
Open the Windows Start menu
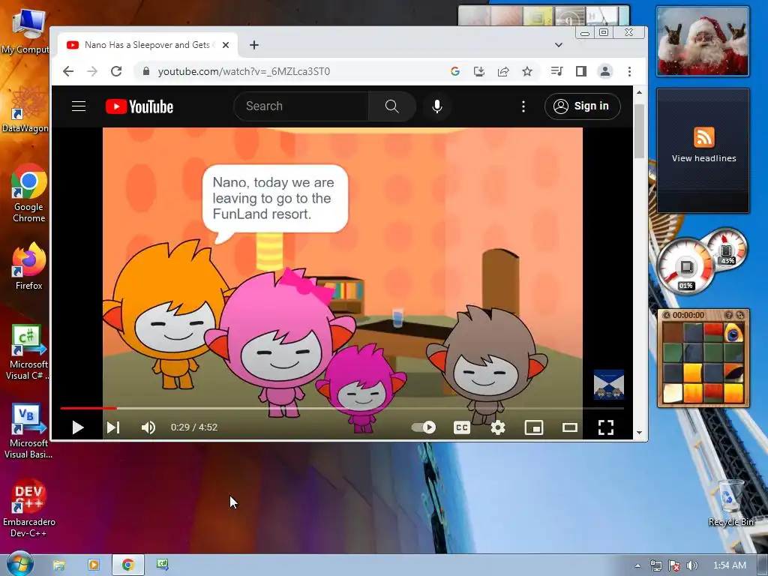[x=19, y=564]
